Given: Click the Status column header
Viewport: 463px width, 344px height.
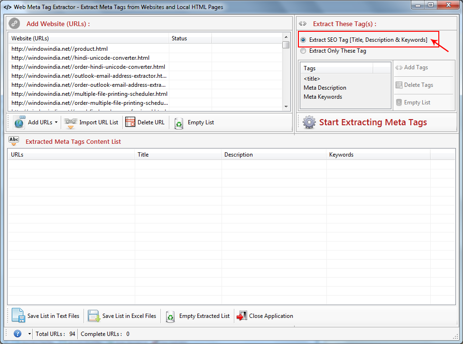Looking at the screenshot, I should tap(190, 38).
